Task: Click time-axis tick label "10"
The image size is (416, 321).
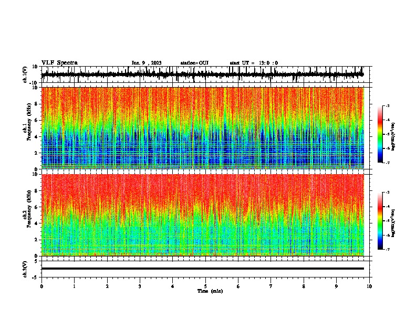Action: tap(369, 286)
